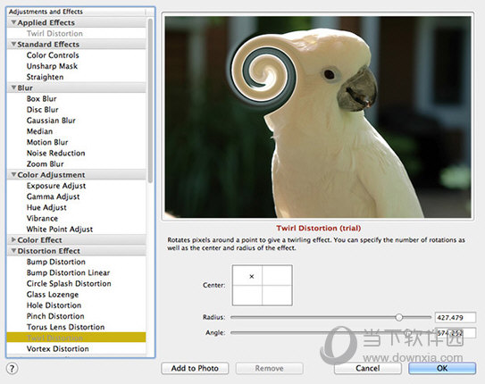This screenshot has width=485, height=384.
Task: Select Vortex Distortion in the list
Action: 57,349
